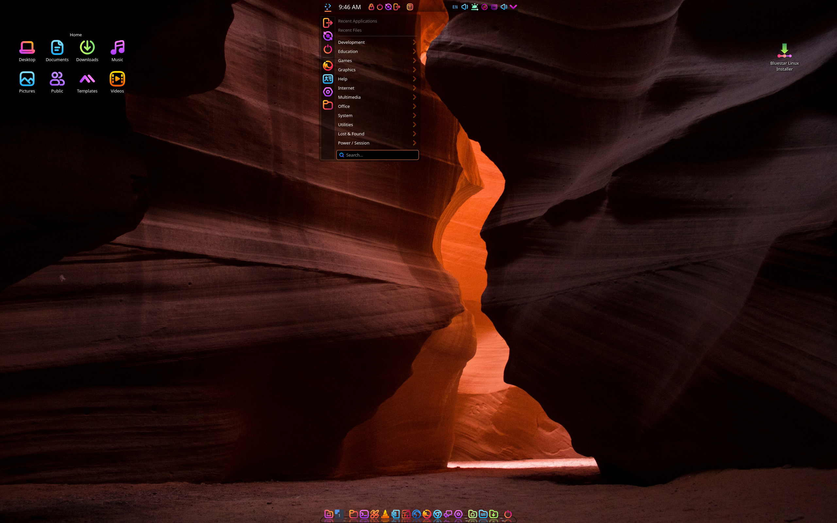The width and height of the screenshot is (837, 523).
Task: Click the EN keyboard layout indicator
Action: pyautogui.click(x=455, y=7)
